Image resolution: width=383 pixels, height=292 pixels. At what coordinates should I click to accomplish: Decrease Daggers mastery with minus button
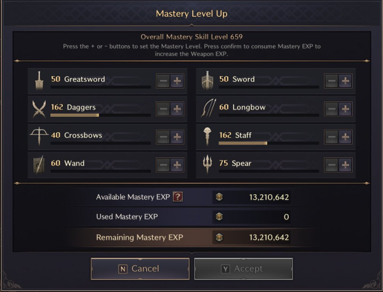[163, 109]
